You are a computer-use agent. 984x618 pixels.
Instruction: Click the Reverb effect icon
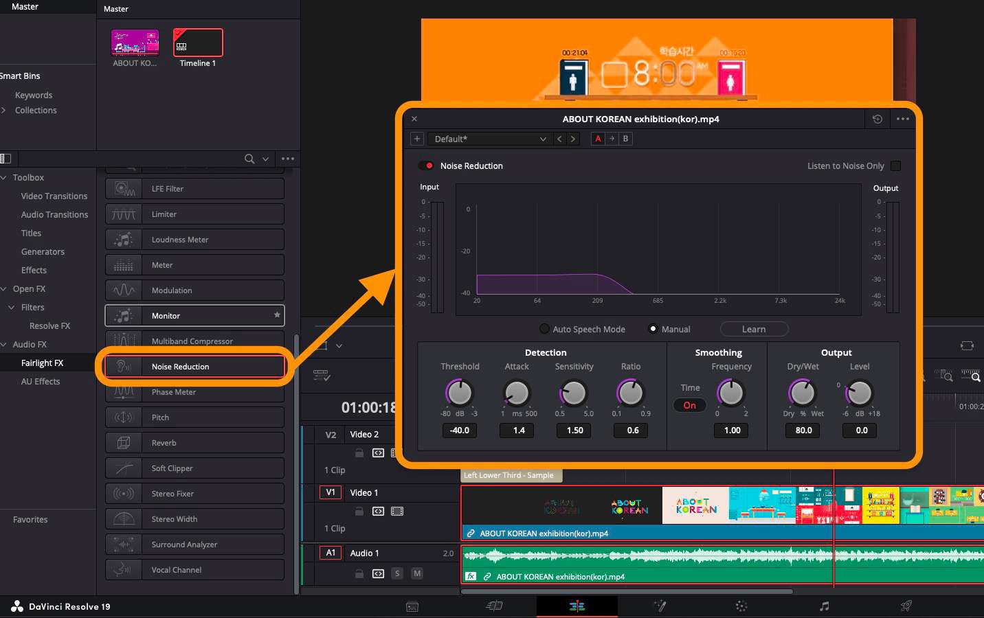click(124, 443)
